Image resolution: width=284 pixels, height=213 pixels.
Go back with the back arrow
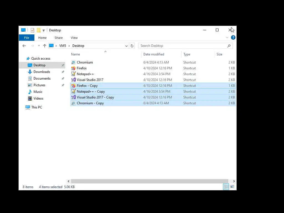pyautogui.click(x=24, y=46)
